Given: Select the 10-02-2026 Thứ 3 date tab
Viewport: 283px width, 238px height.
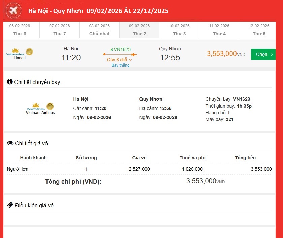Looking at the screenshot, I should [179, 30].
